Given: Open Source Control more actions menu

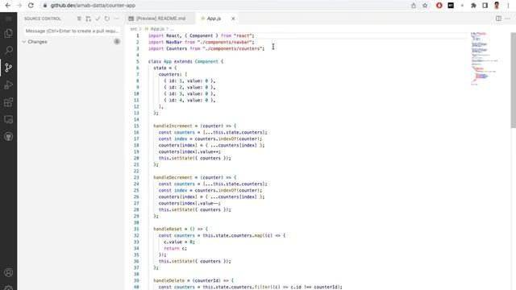Looking at the screenshot, I should click(116, 19).
